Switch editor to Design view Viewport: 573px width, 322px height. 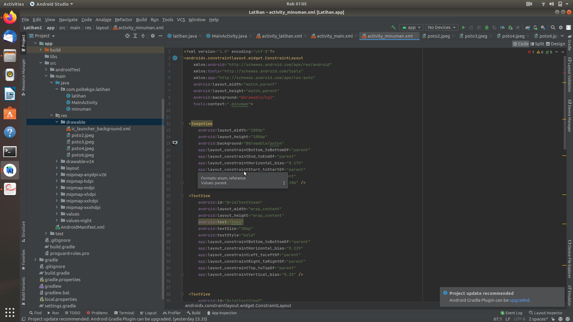coord(555,44)
